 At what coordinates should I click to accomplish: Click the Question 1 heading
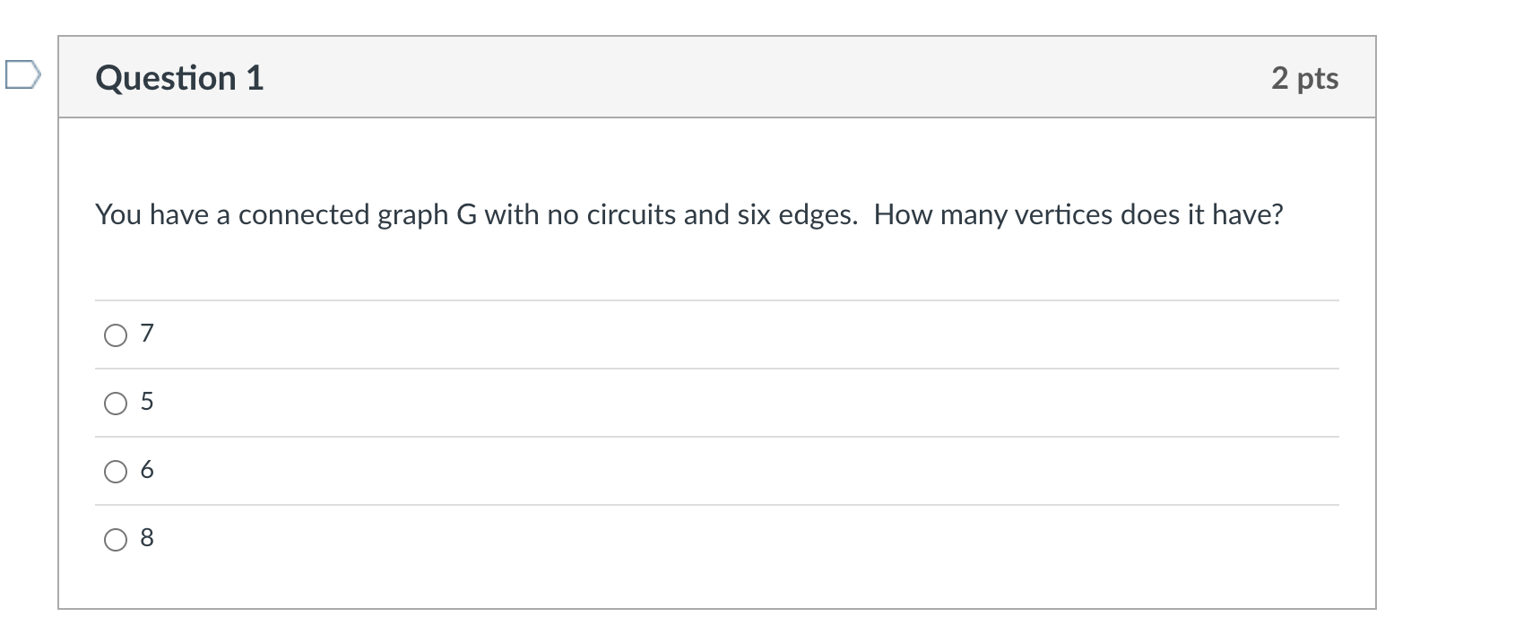point(179,78)
